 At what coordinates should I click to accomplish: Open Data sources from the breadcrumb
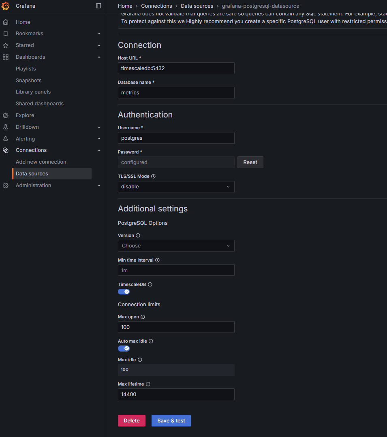click(197, 6)
